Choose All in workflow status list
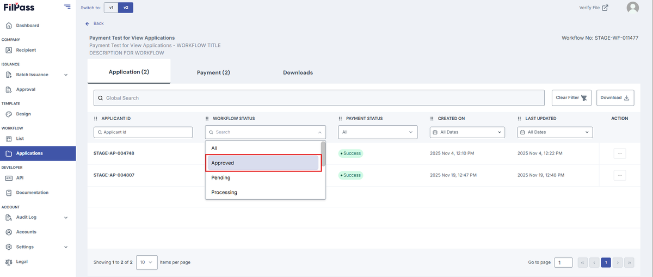The height and width of the screenshot is (277, 653). (x=263, y=148)
